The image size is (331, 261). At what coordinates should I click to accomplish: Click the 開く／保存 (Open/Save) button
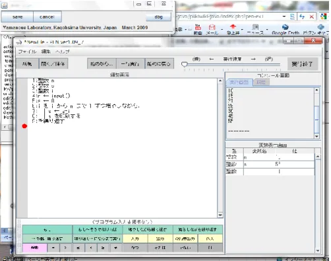[x=53, y=64]
